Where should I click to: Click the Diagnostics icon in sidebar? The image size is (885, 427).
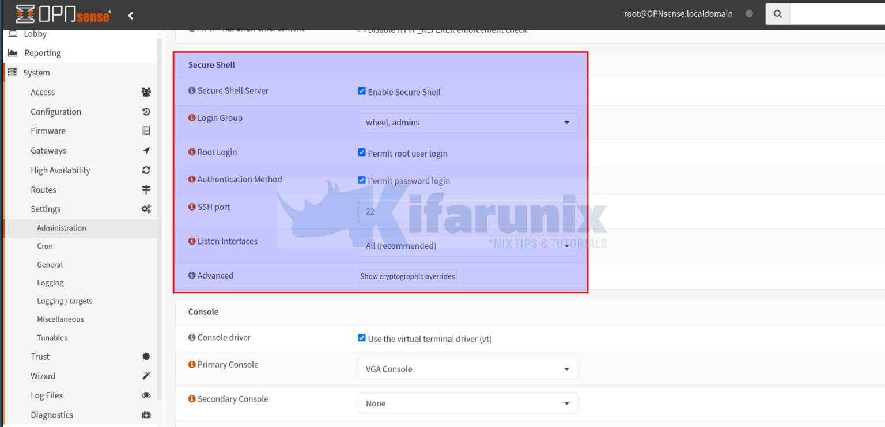146,414
